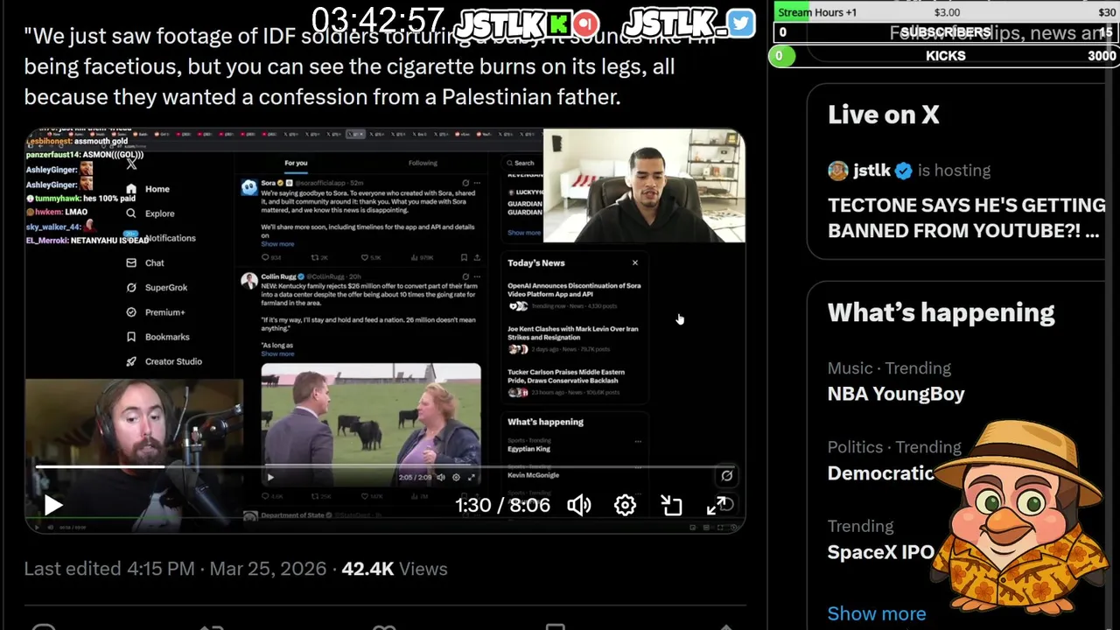Open the Democratic politics trending topic

(x=881, y=472)
